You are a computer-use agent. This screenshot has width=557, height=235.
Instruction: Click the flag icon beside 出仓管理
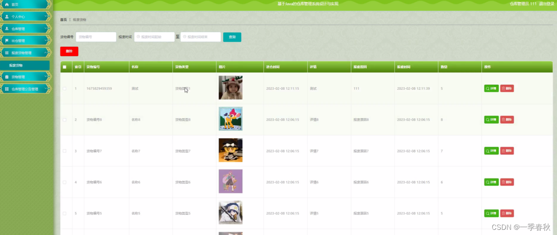tap(6, 41)
